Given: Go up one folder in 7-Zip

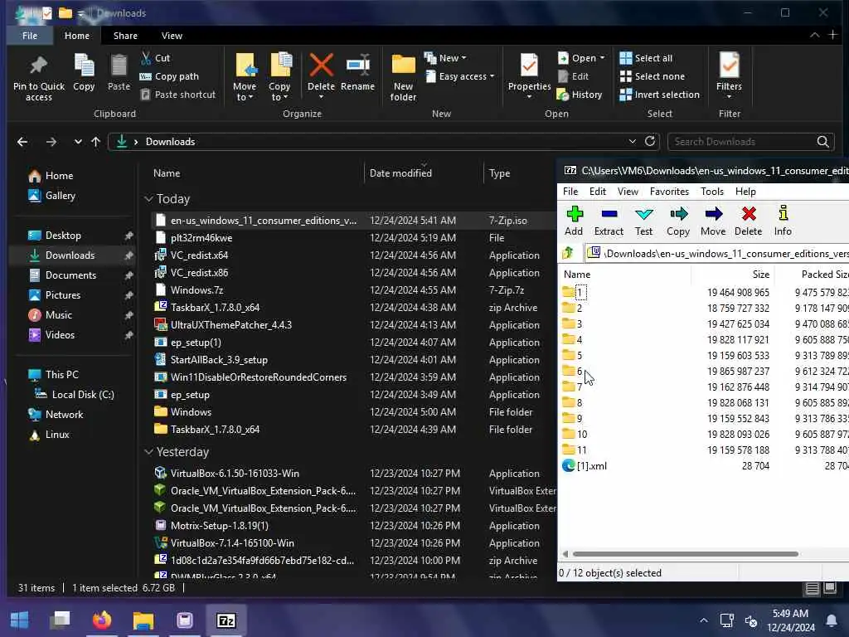Looking at the screenshot, I should [x=568, y=253].
